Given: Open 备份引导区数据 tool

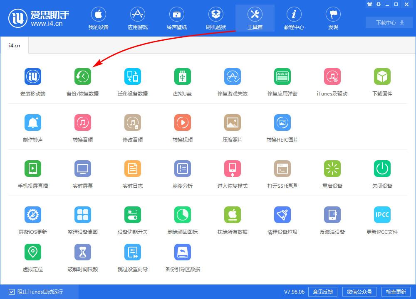Looking at the screenshot, I should [183, 252].
